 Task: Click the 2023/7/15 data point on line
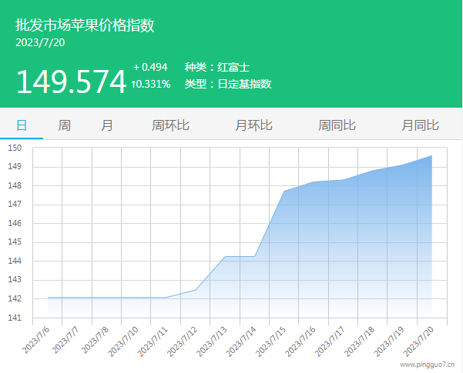coord(284,191)
